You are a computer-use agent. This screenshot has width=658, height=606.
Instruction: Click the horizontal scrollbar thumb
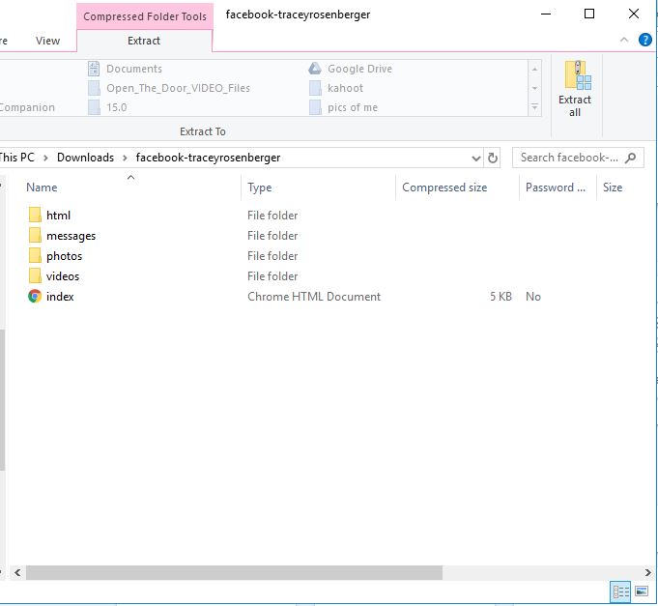234,572
